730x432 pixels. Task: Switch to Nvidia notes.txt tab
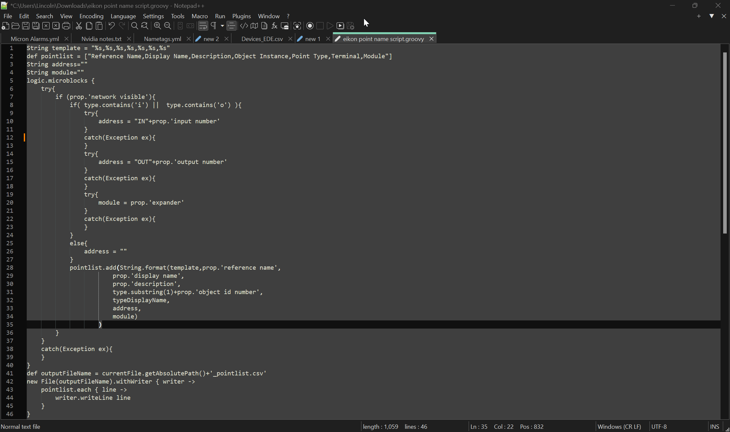coord(101,39)
